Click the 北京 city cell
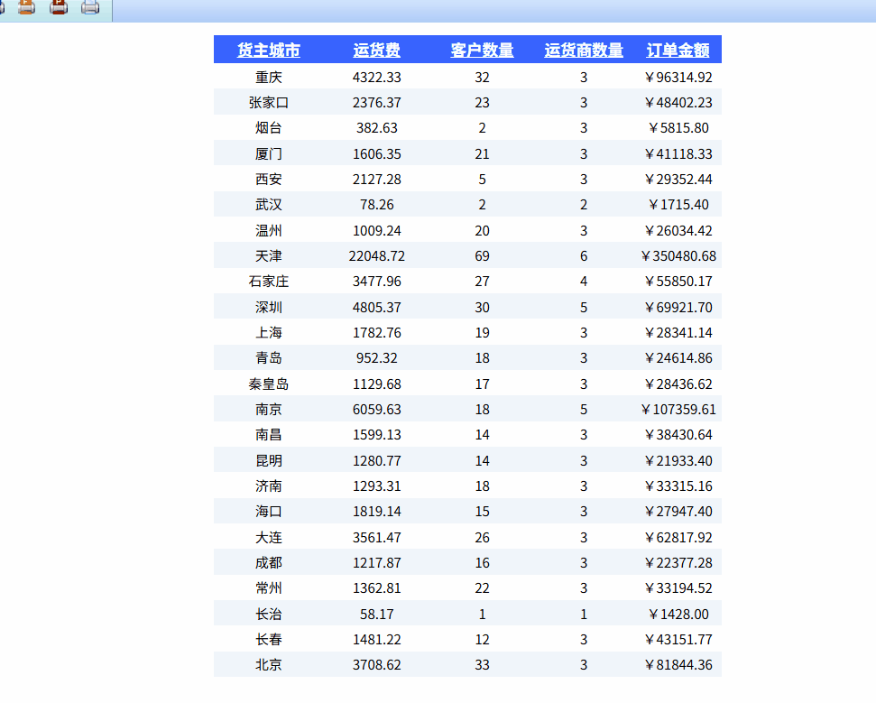This screenshot has width=876, height=703. tap(269, 665)
